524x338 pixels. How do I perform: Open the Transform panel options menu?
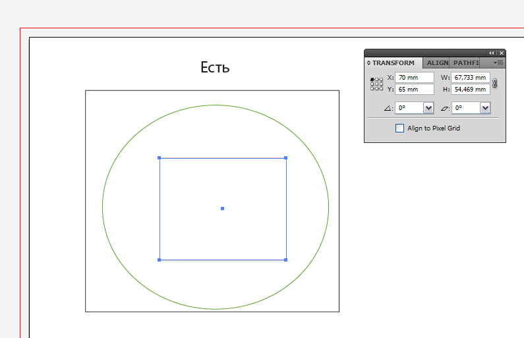click(x=498, y=63)
